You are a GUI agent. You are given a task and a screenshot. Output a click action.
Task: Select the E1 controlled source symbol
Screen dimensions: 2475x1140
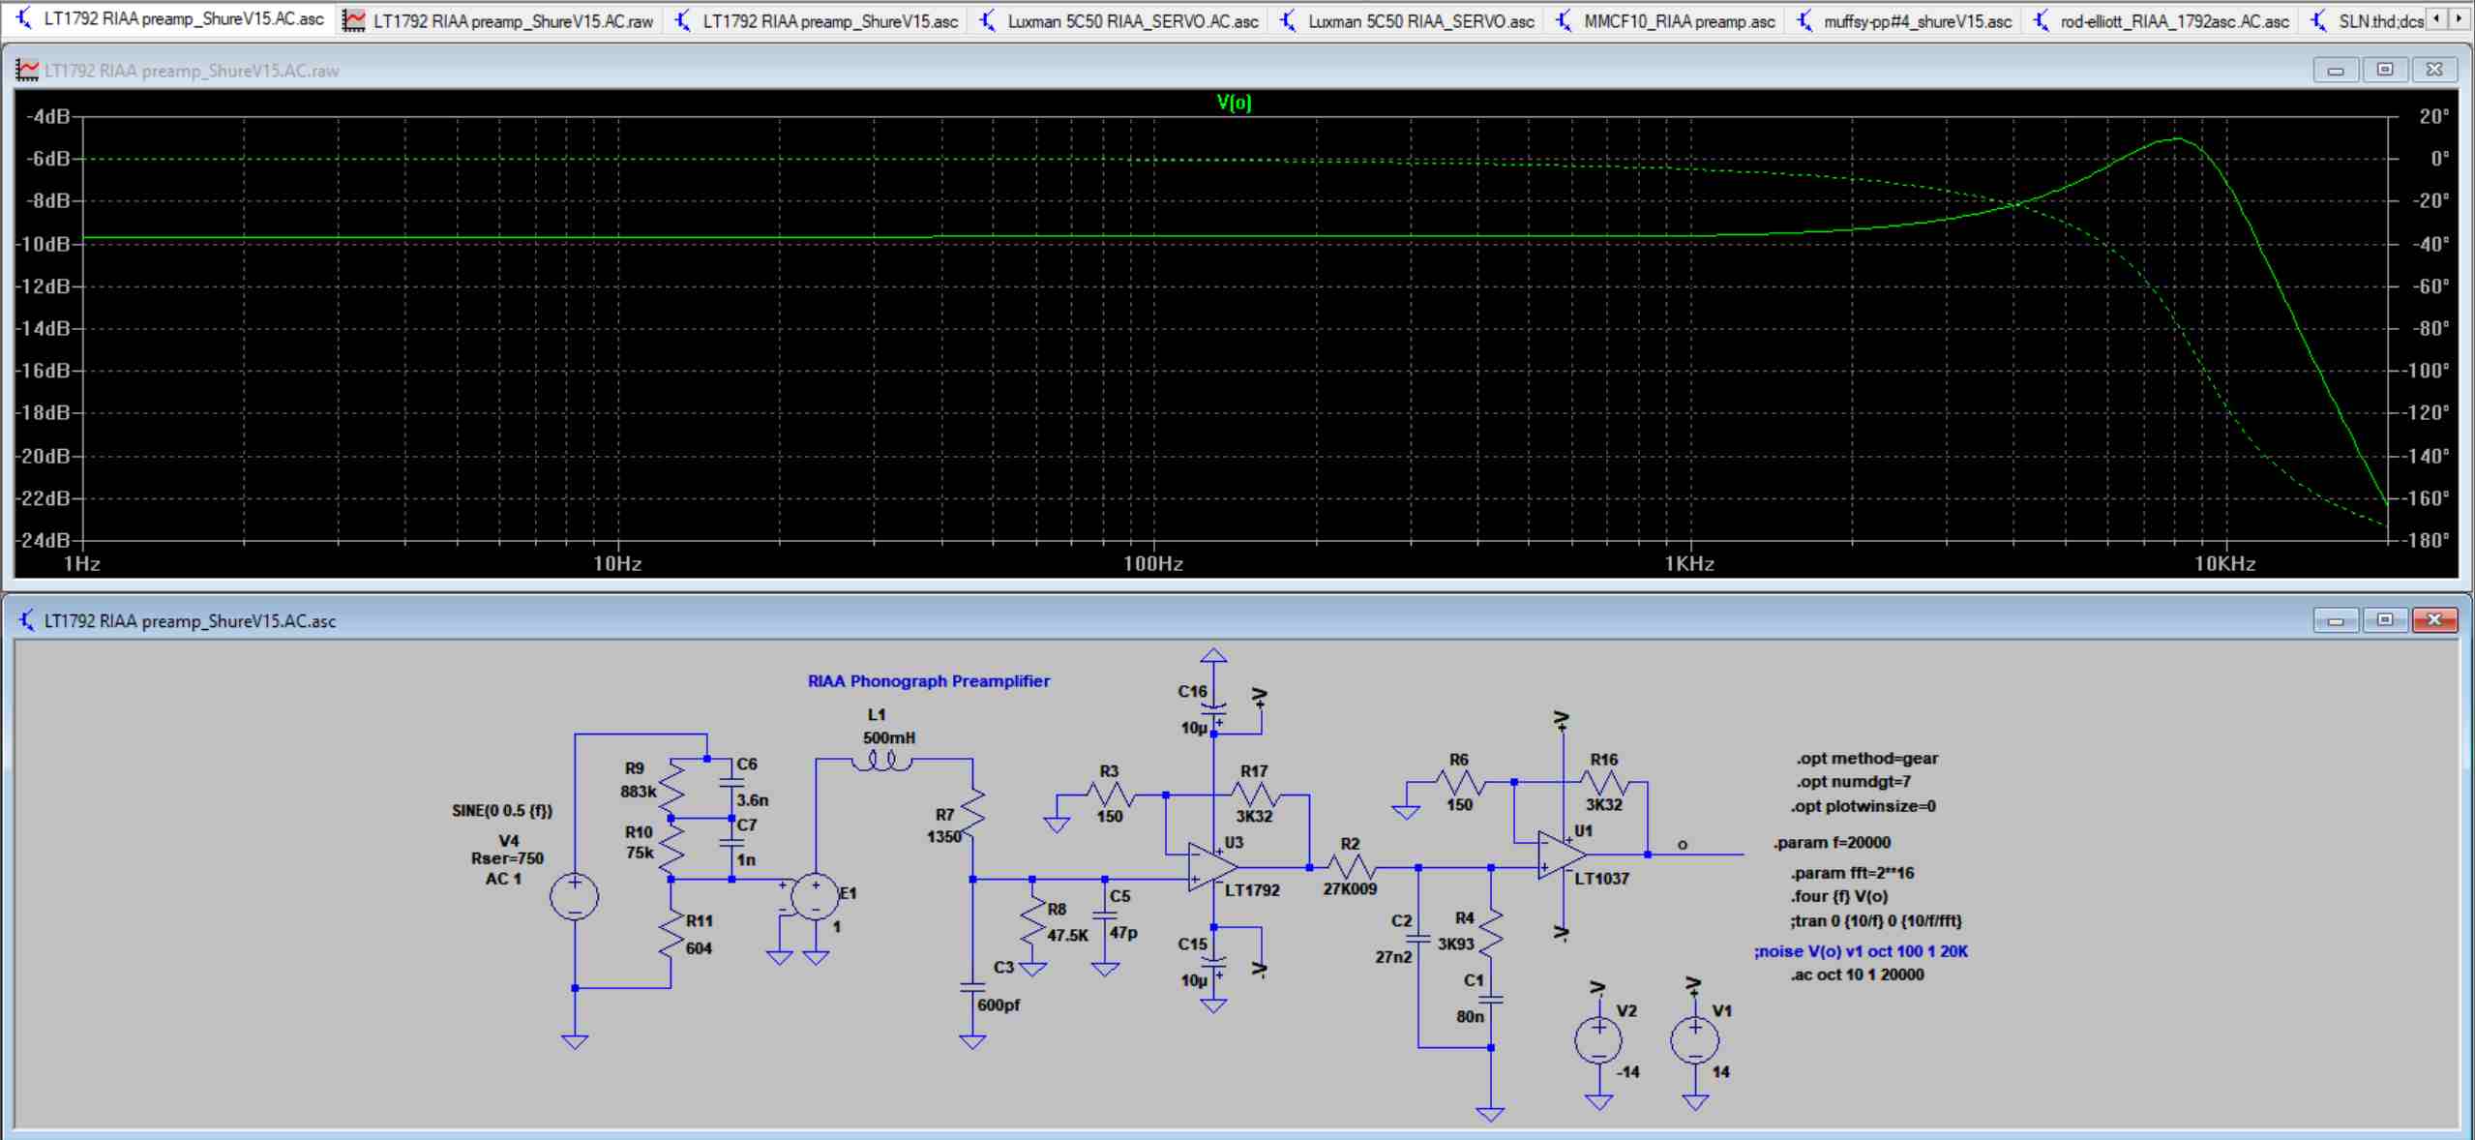pyautogui.click(x=816, y=896)
